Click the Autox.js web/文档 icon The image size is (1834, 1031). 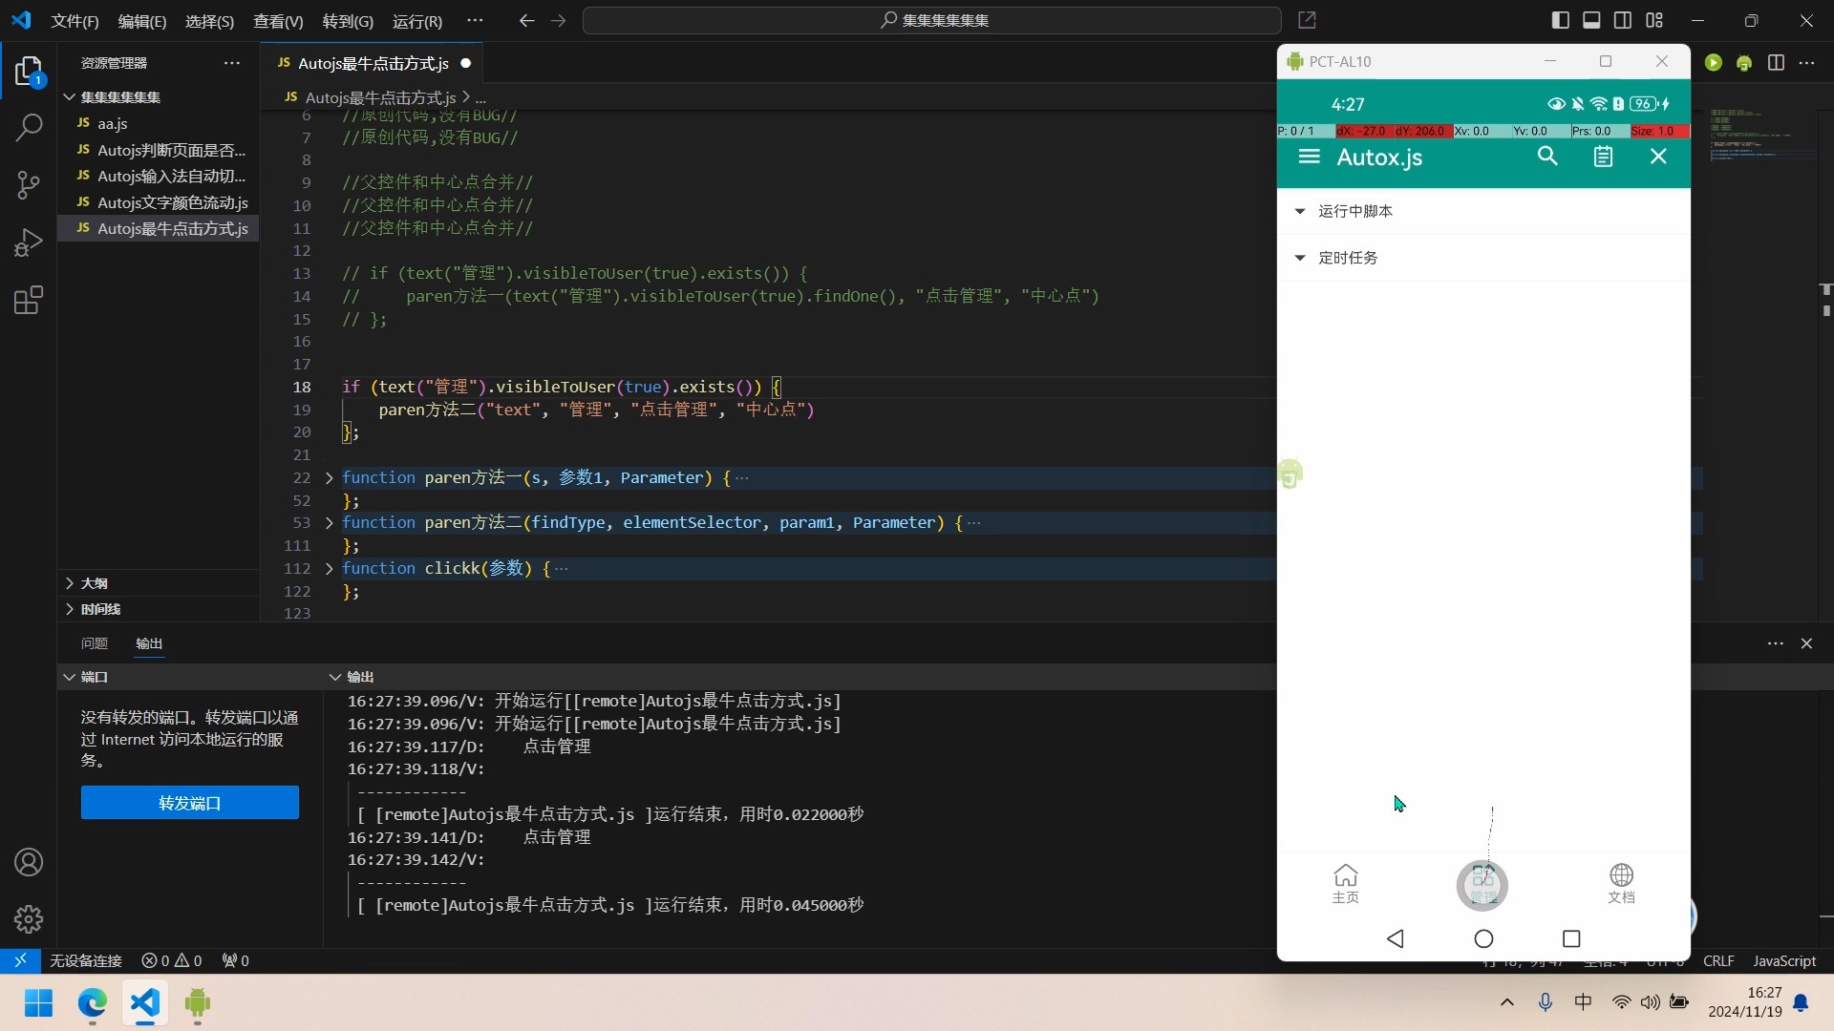pos(1622,881)
